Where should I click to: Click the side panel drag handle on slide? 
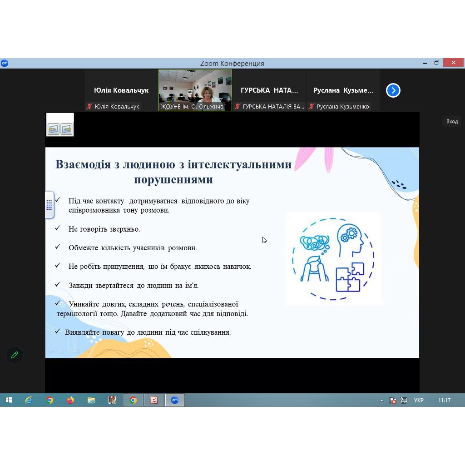click(x=49, y=205)
